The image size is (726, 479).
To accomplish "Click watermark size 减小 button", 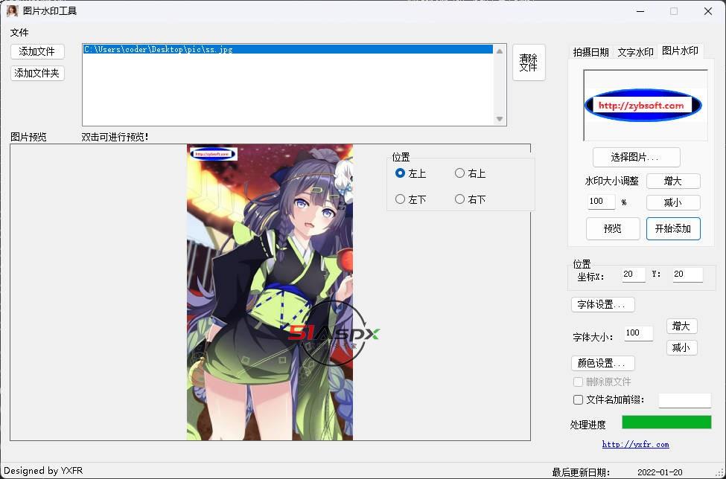I will 673,202.
